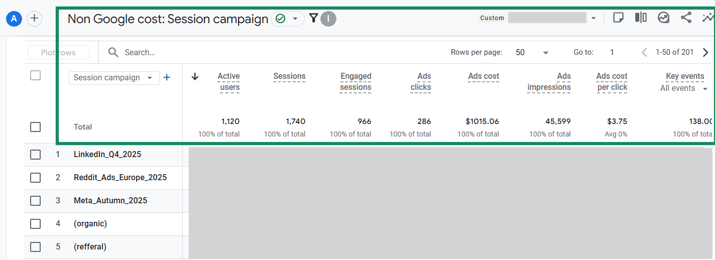Screen dimensions: 715x260
Task: Click the blue A comparison badge
Action: [14, 19]
